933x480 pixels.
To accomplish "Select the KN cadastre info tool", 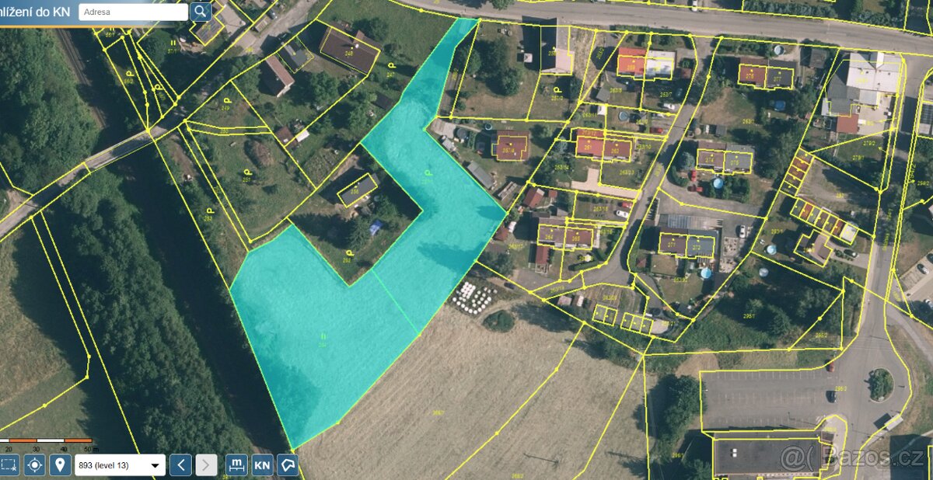I will click(261, 464).
